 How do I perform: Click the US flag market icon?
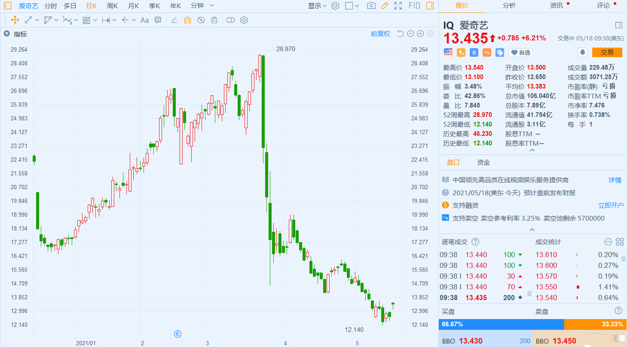(448, 52)
